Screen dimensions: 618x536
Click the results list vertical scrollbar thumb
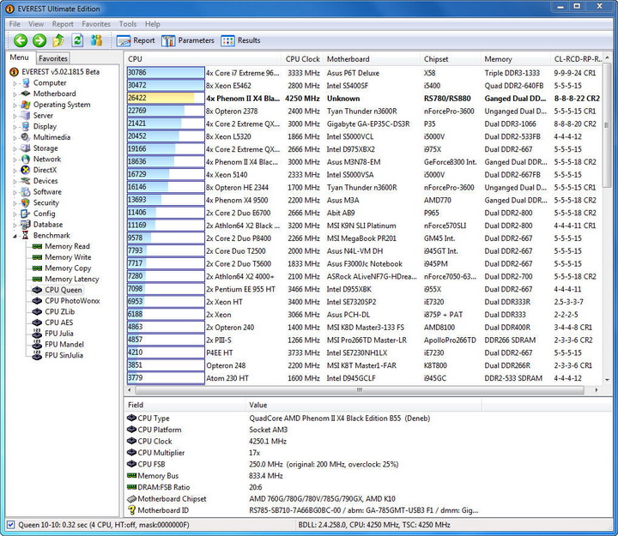607,125
